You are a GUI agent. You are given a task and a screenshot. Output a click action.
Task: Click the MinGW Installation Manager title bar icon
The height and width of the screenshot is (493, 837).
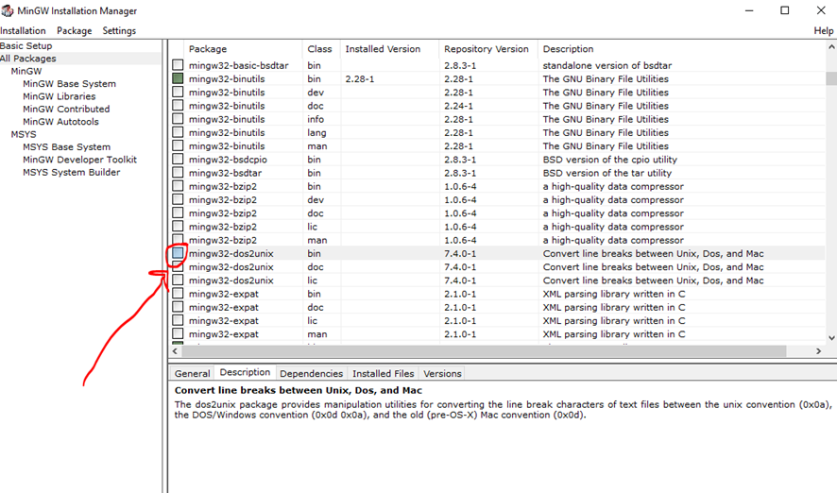pyautogui.click(x=9, y=11)
